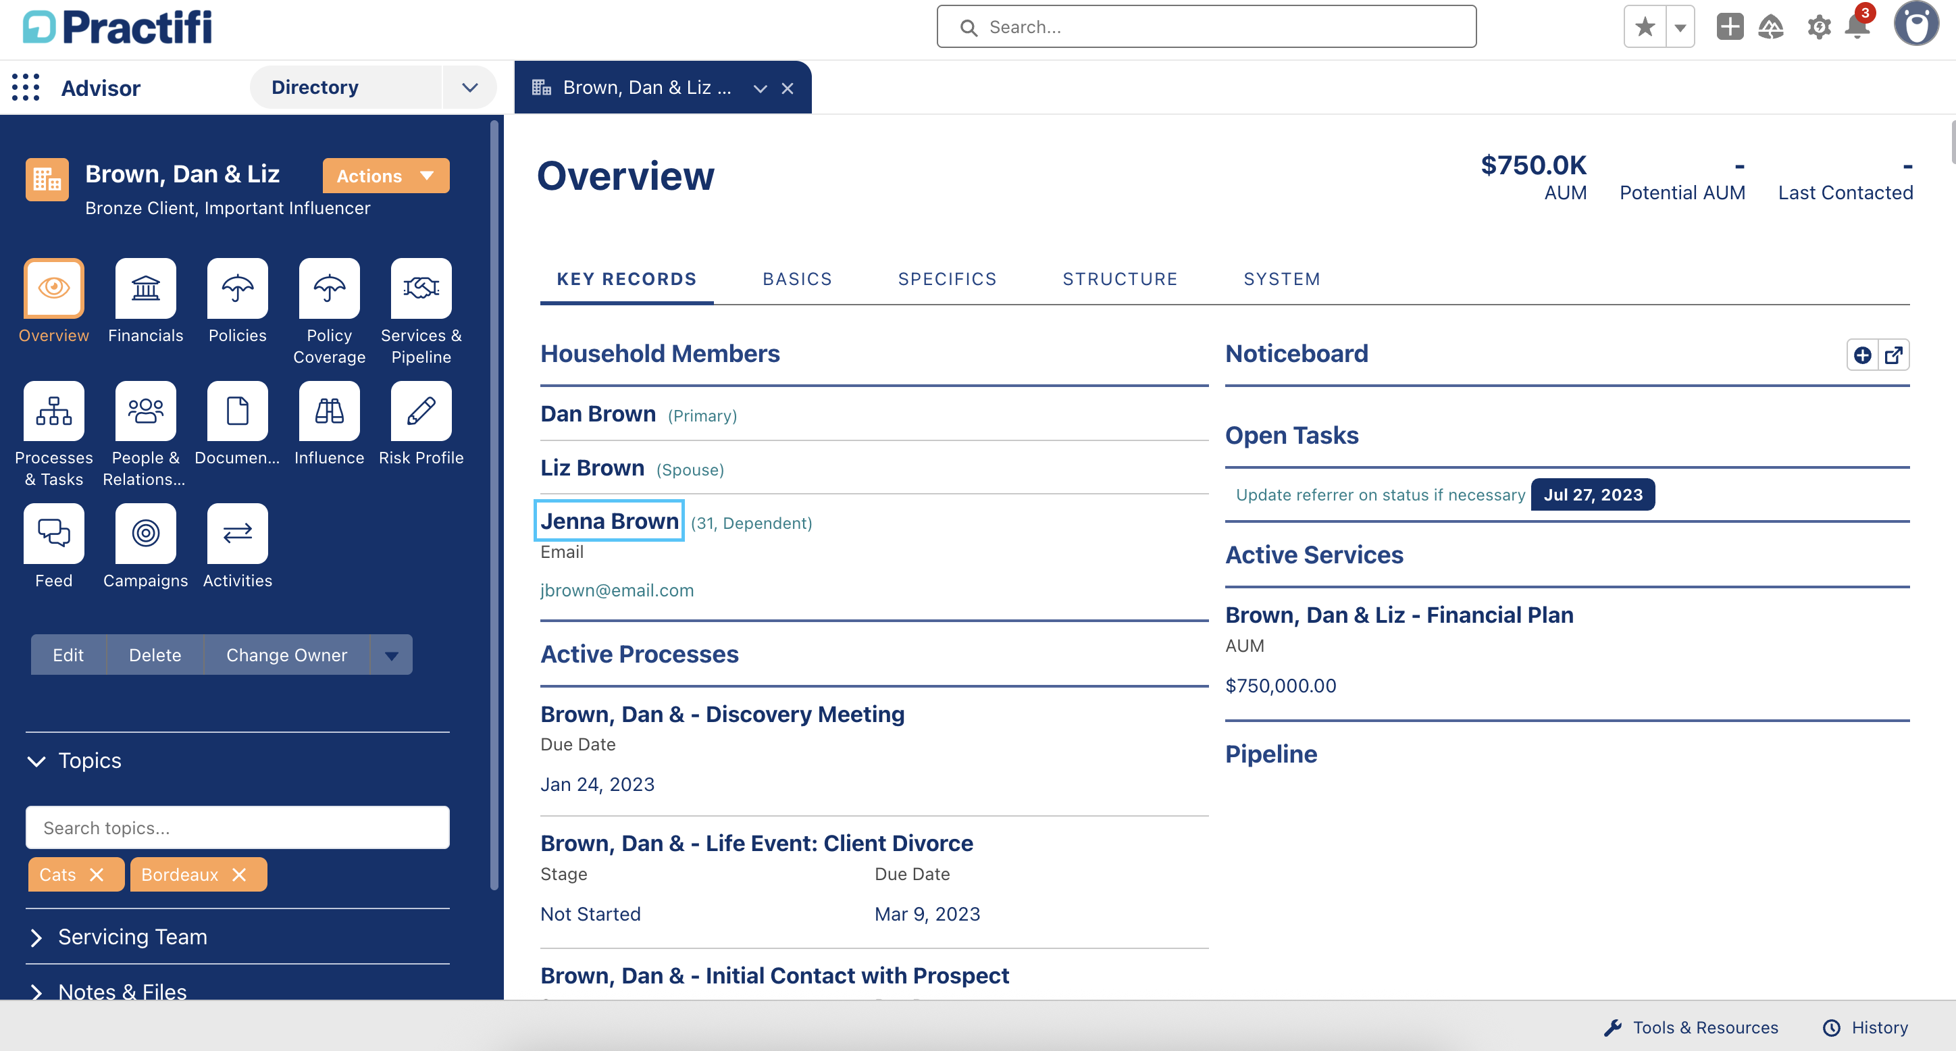Open the Trailhead guidance icon
The width and height of the screenshot is (1956, 1051).
(x=1772, y=27)
